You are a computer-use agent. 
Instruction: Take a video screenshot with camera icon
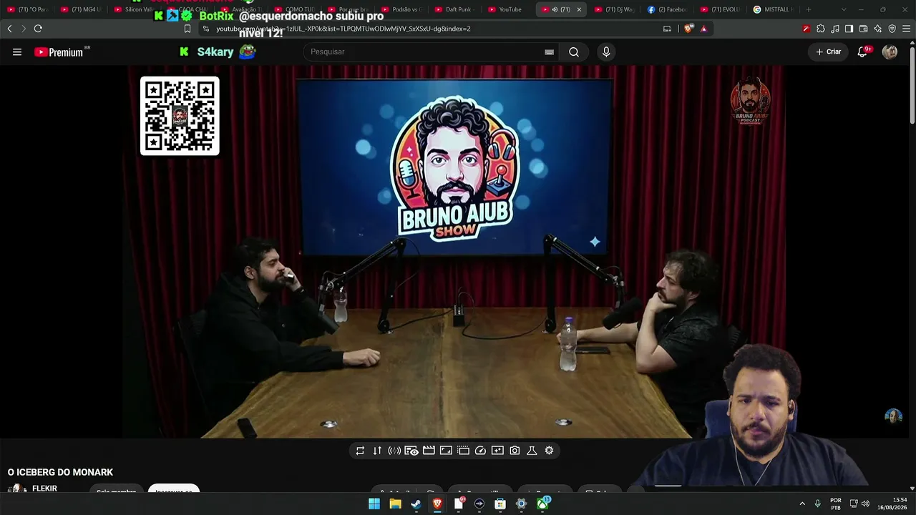click(515, 451)
